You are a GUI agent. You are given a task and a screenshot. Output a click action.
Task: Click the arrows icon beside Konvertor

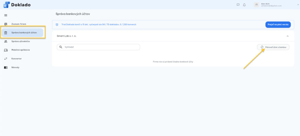tap(6, 59)
